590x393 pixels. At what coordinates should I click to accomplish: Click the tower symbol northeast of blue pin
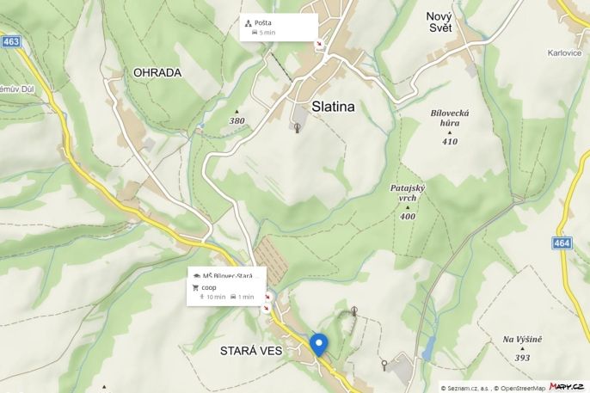pos(354,311)
